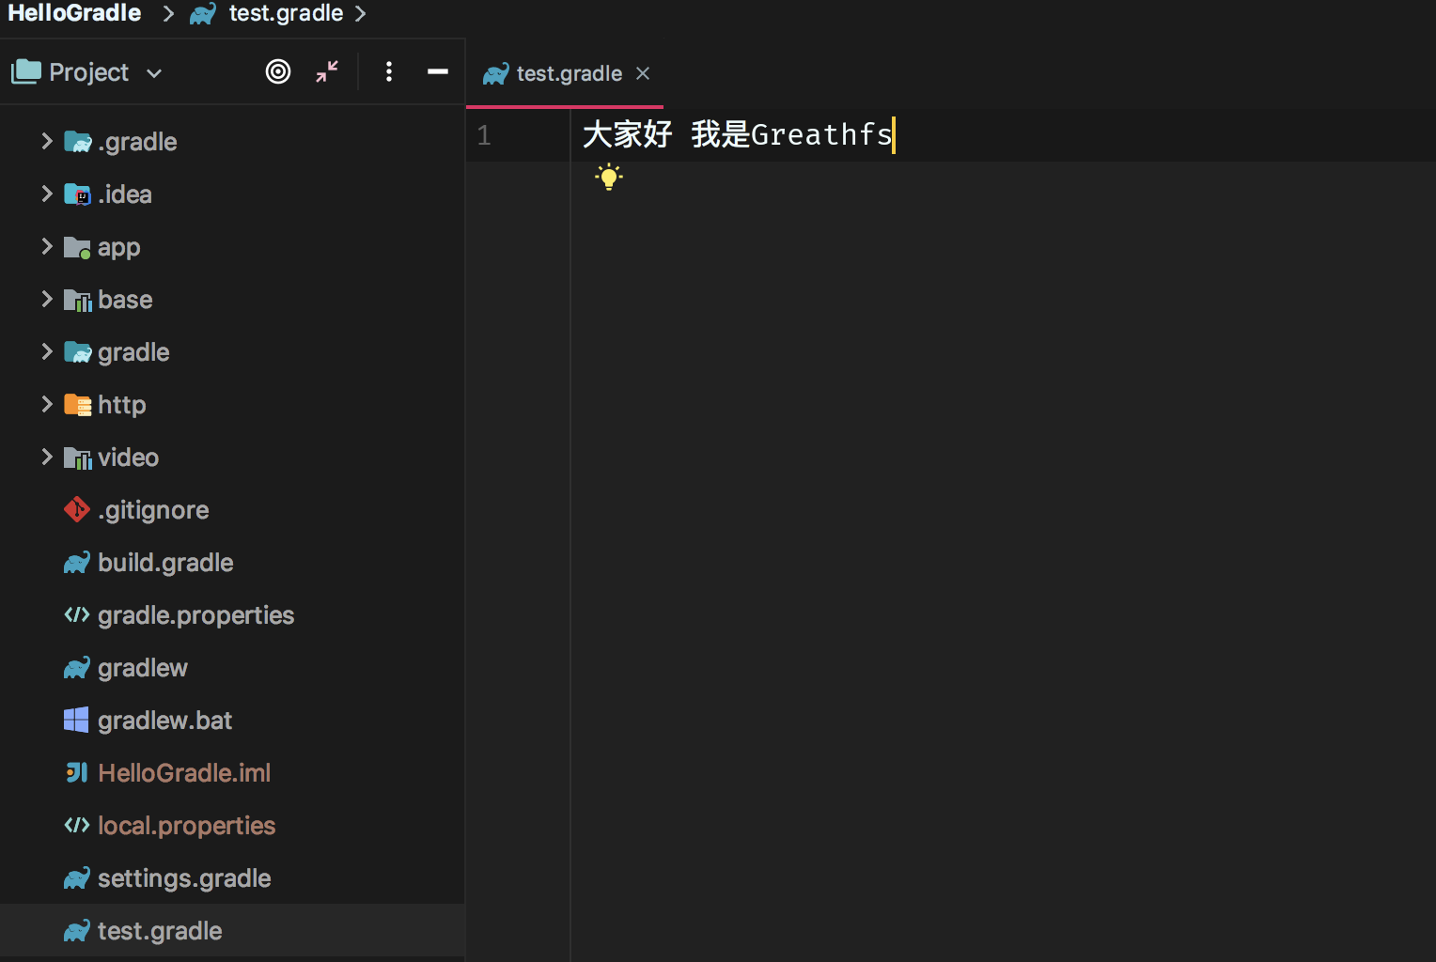Select the .idea folder name
1436x962 pixels.
tap(125, 194)
